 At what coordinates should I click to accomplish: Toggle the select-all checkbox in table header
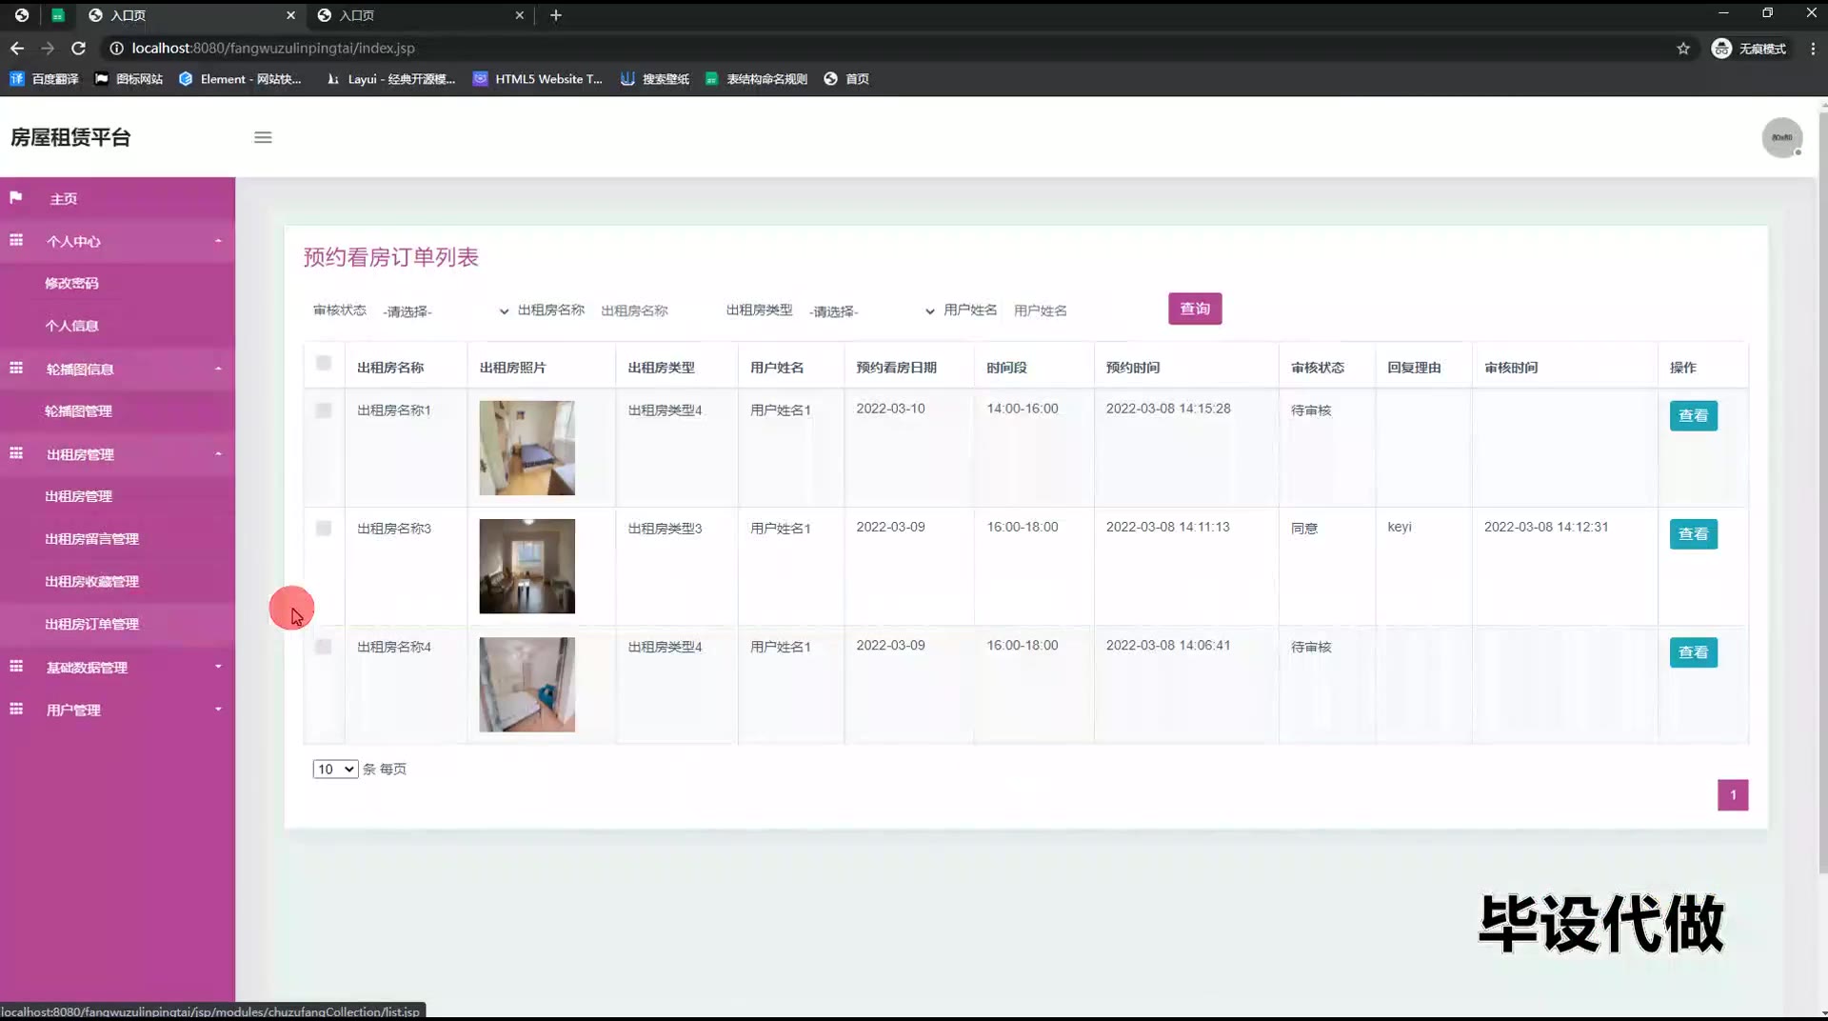pyautogui.click(x=324, y=363)
